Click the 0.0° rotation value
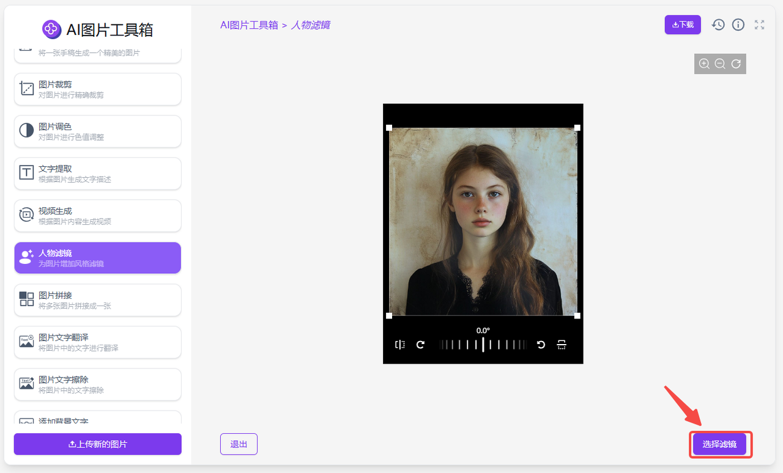Image resolution: width=783 pixels, height=473 pixels. click(x=483, y=330)
